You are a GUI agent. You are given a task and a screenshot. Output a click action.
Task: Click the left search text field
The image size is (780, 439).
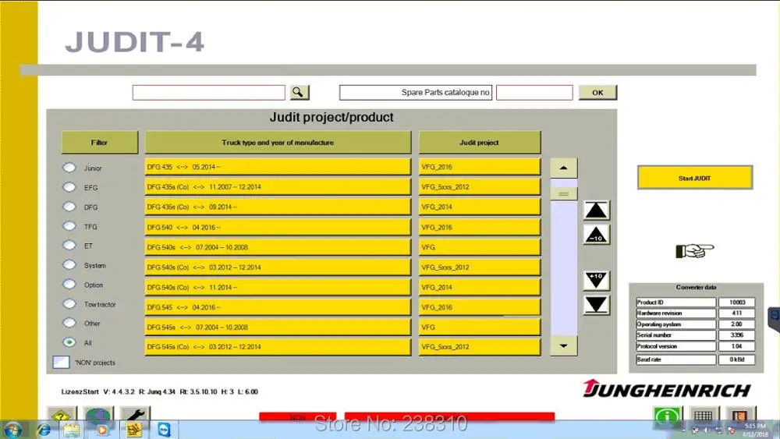pyautogui.click(x=208, y=93)
